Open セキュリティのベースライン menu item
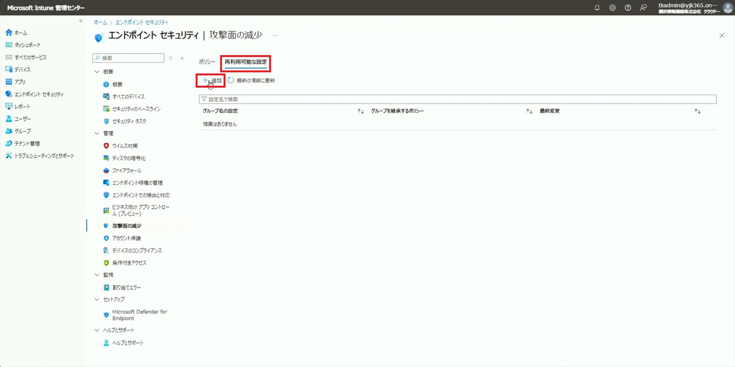Screen dimensions: 735x367 click(x=136, y=109)
